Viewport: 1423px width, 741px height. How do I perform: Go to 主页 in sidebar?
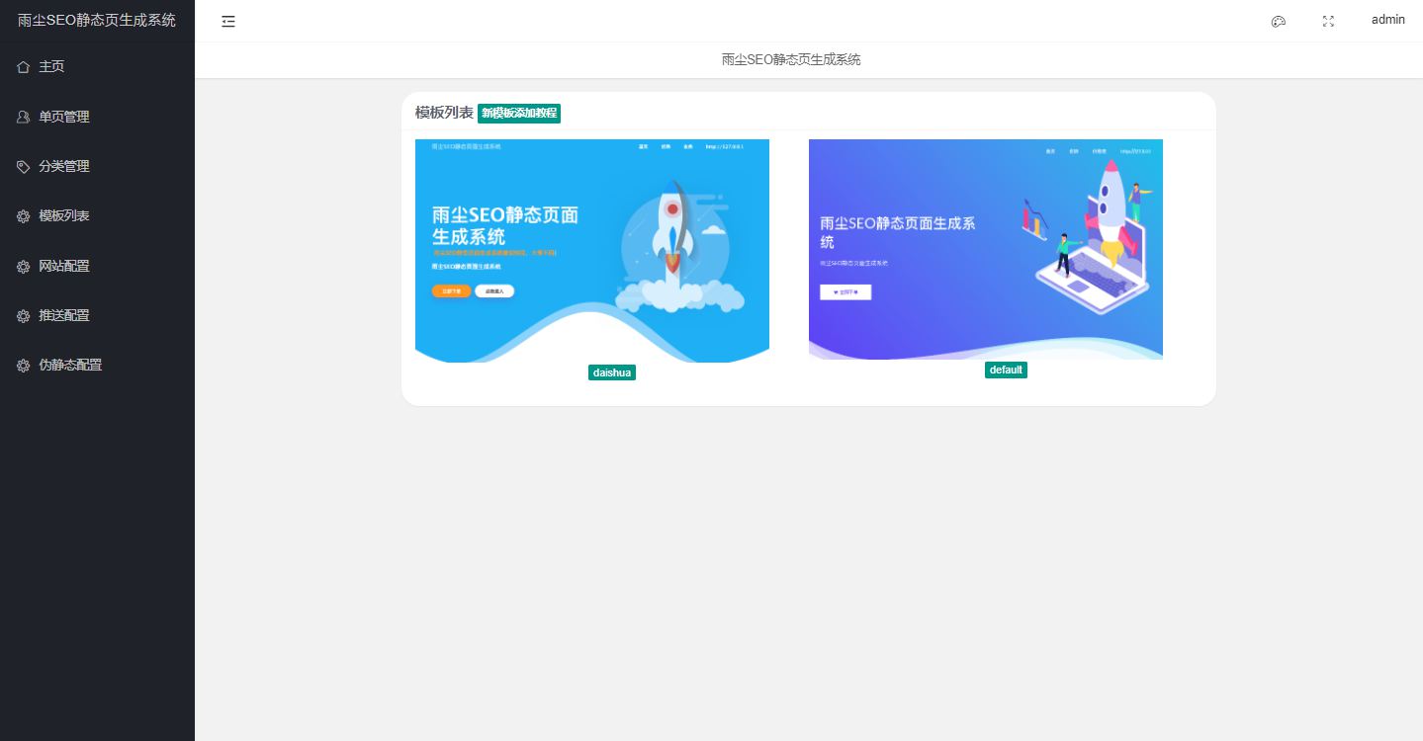pos(51,67)
